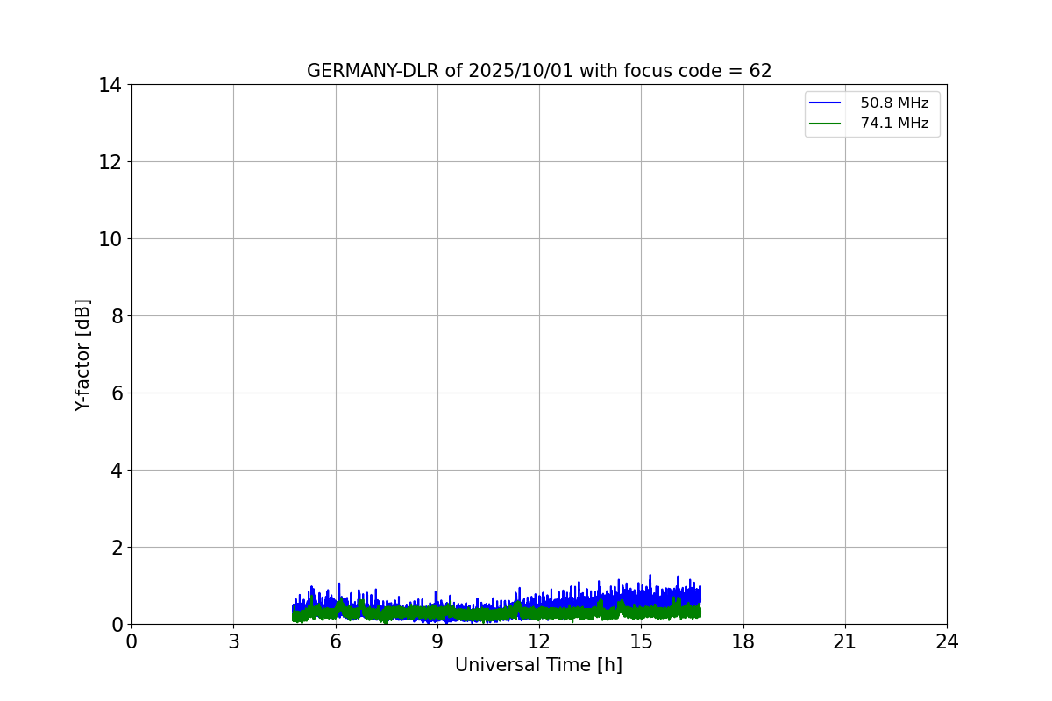Click the y-axis tick label '12'
This screenshot has width=1052, height=701.
110,162
